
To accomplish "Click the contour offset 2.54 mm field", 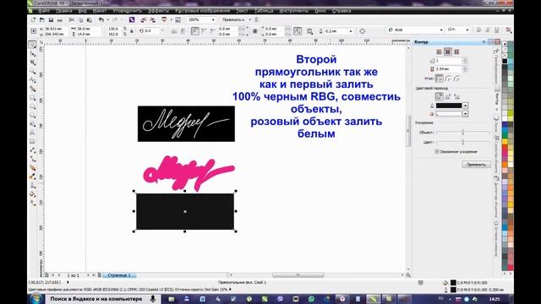I will pos(448,69).
